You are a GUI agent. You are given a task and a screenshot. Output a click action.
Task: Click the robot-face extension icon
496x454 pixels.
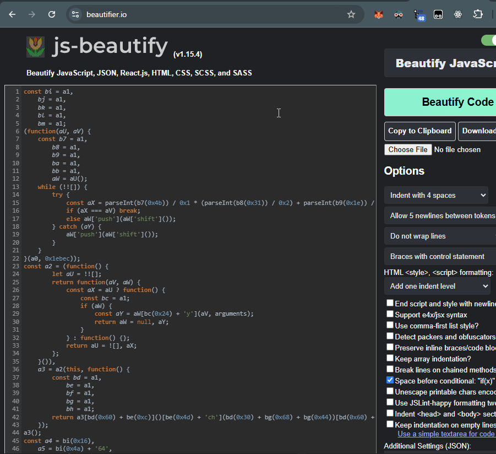438,14
